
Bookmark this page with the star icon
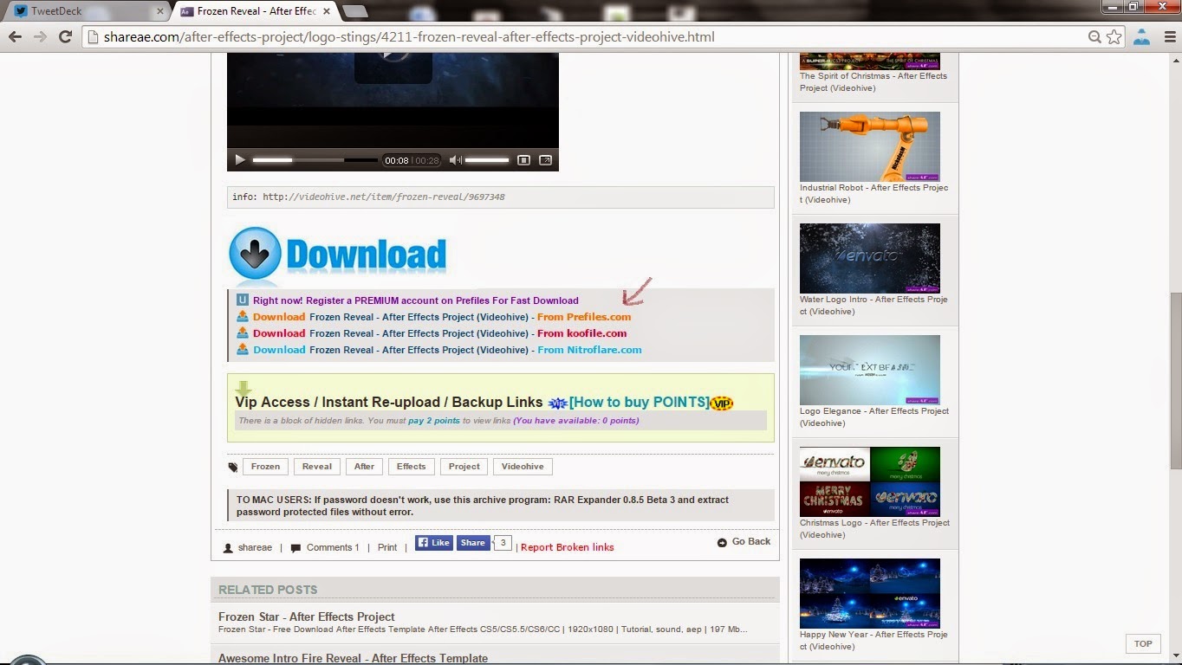point(1114,37)
